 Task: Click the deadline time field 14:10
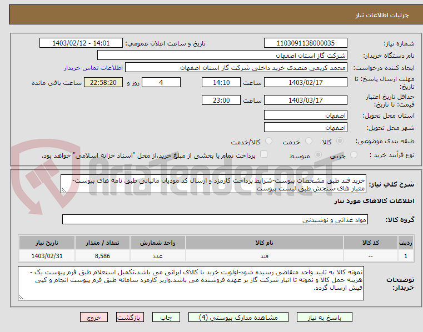pyautogui.click(x=221, y=83)
